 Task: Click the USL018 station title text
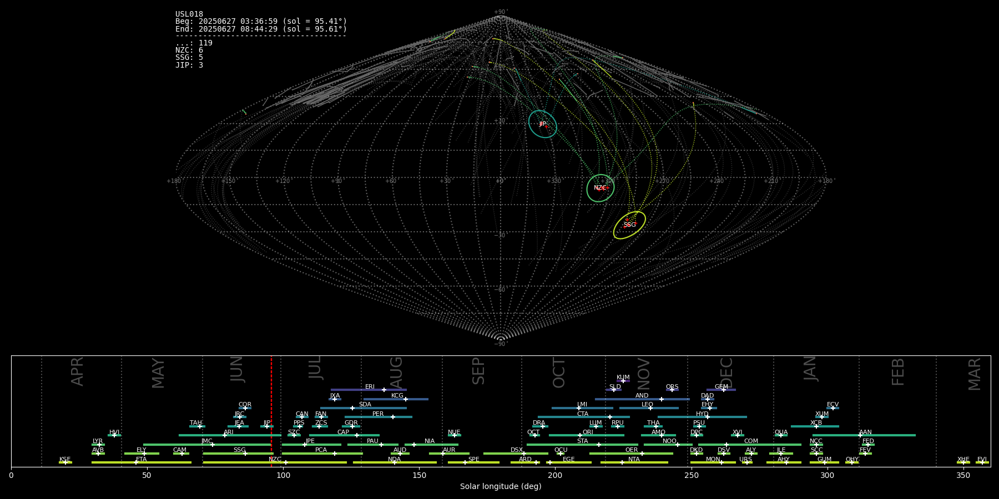coord(189,14)
